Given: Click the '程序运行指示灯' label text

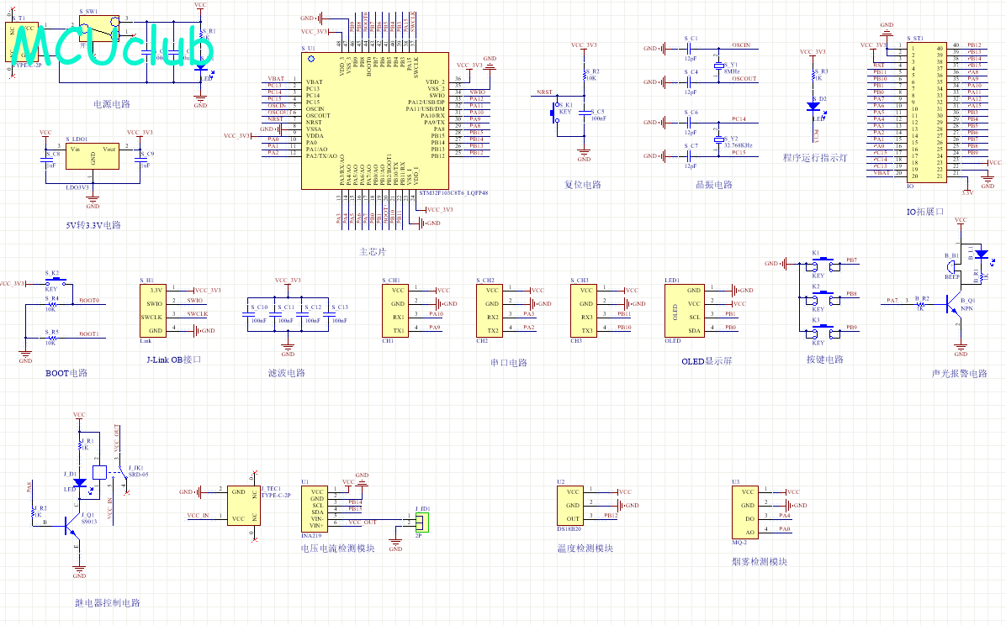Looking at the screenshot, I should click(x=815, y=158).
